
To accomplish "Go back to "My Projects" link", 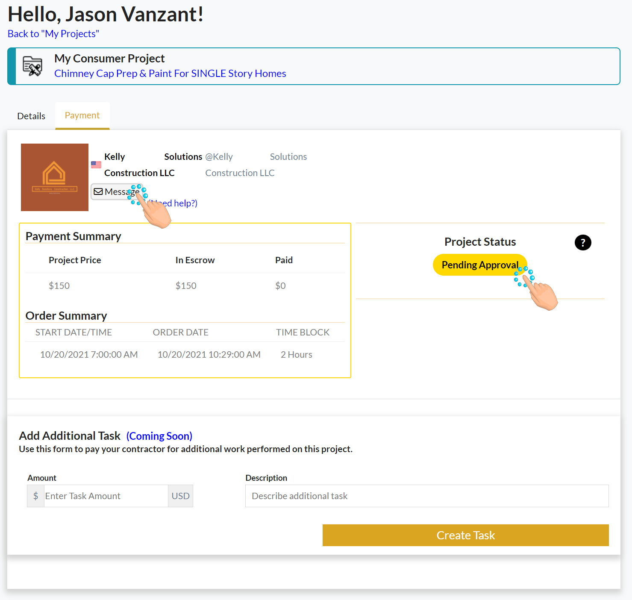I will [x=53, y=34].
